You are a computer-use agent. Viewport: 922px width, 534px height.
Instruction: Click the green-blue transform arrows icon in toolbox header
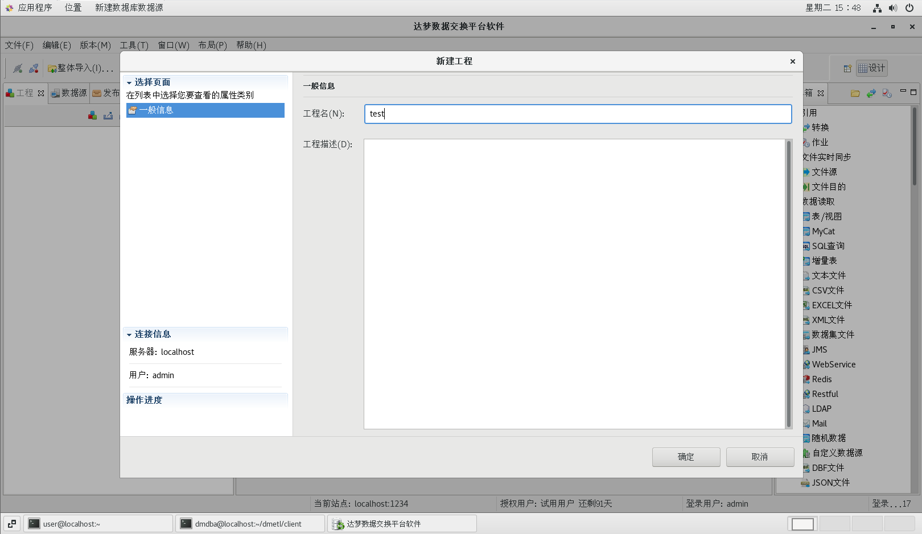pos(871,93)
